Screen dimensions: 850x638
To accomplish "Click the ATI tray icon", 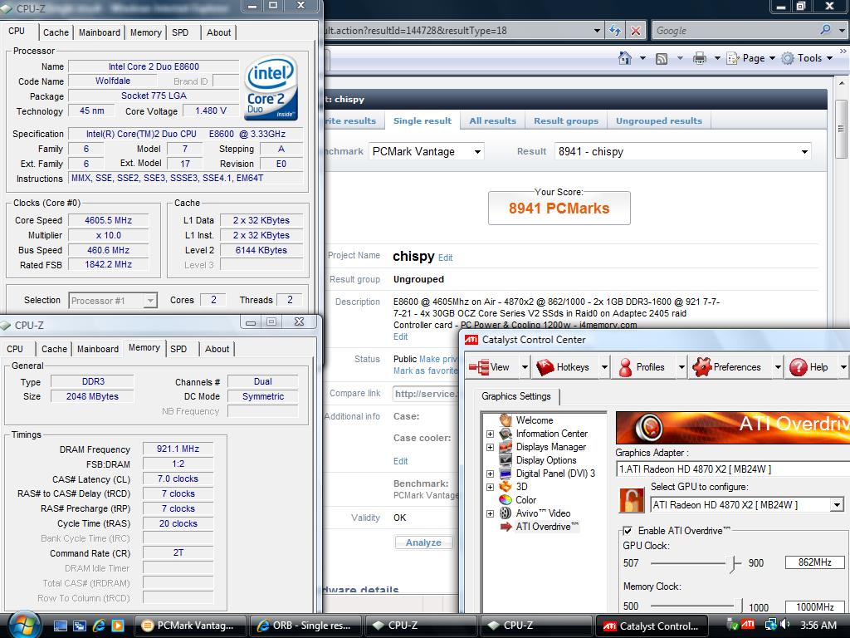I will pyautogui.click(x=749, y=625).
